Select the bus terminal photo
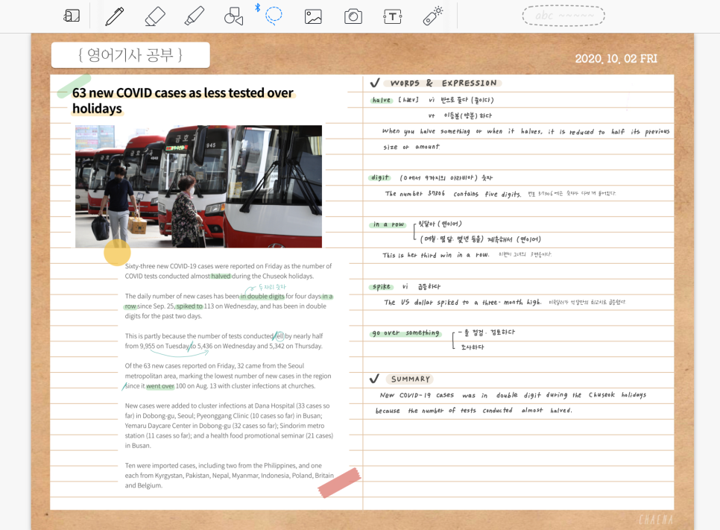Image resolution: width=720 pixels, height=530 pixels. 198,186
